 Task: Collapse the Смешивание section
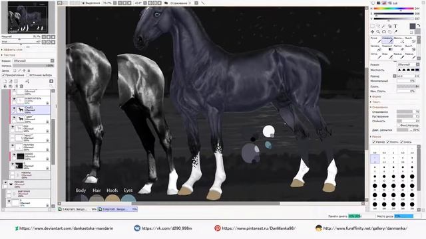(x=379, y=108)
